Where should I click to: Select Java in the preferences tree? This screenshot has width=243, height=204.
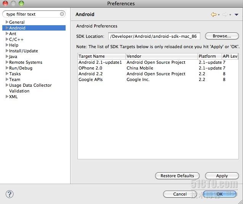click(x=13, y=57)
